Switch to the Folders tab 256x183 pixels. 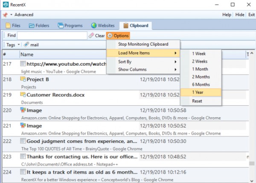39,26
